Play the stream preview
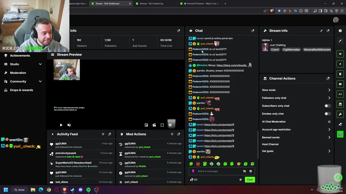346x194 pixels. [61, 125]
